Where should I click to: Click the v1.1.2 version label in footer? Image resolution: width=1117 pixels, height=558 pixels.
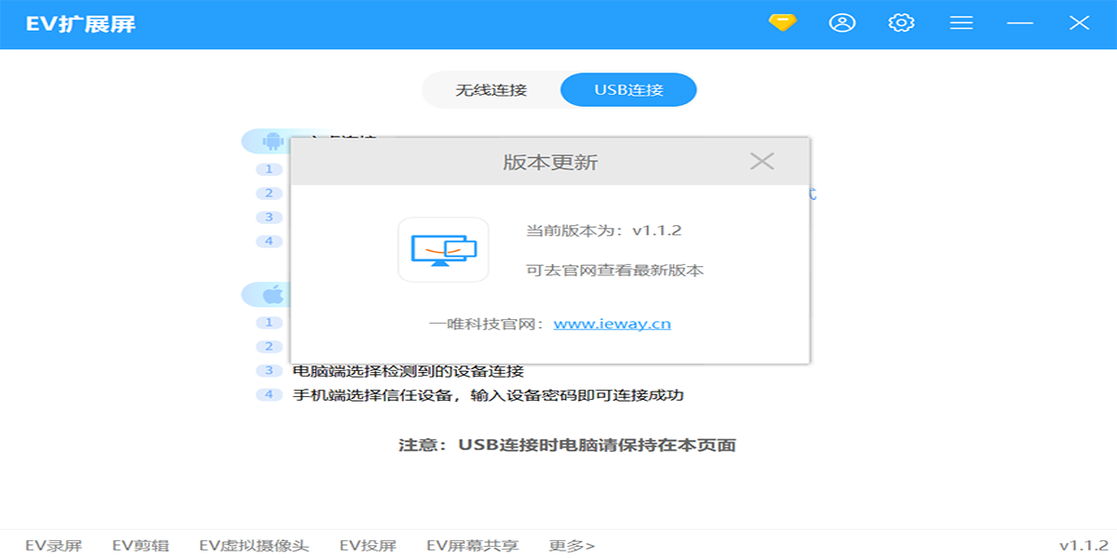(1083, 546)
